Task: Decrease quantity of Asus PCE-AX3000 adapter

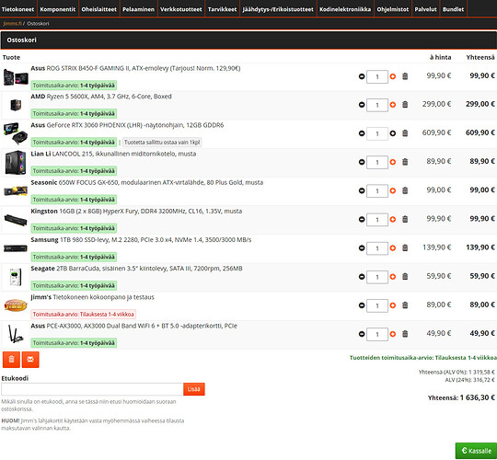Action: tap(362, 334)
